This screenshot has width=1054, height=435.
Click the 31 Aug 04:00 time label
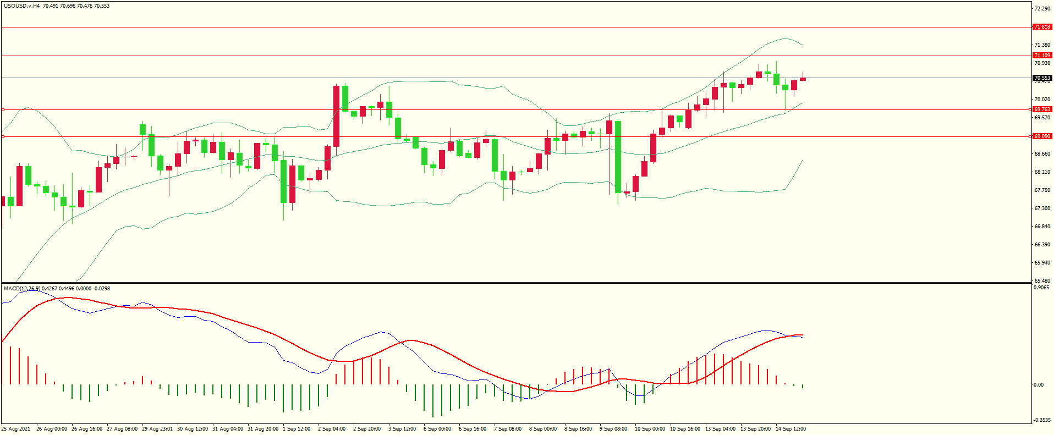tap(228, 429)
